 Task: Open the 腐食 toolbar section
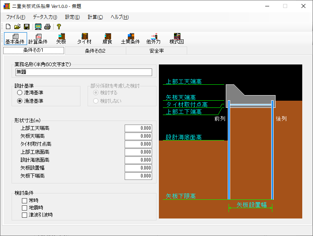(x=107, y=39)
